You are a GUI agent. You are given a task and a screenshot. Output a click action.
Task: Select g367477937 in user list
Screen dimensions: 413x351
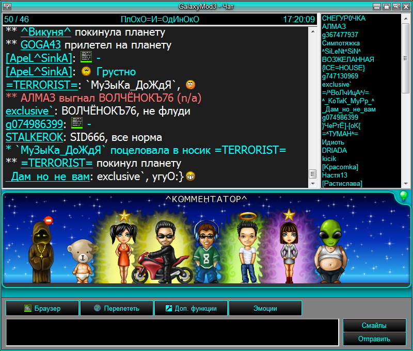(340, 35)
